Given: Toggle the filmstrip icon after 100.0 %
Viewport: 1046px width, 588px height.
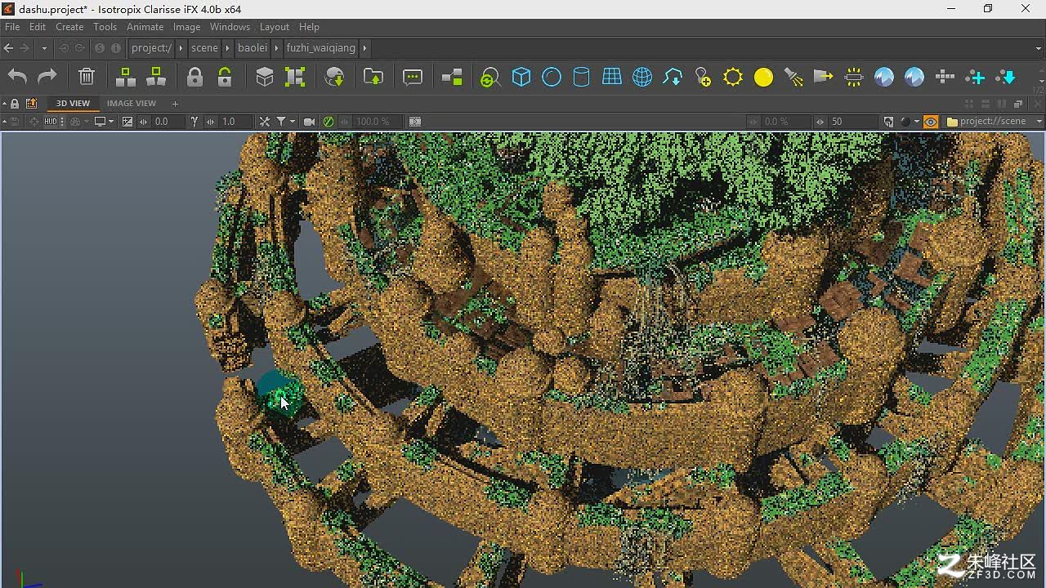Looking at the screenshot, I should click(415, 122).
